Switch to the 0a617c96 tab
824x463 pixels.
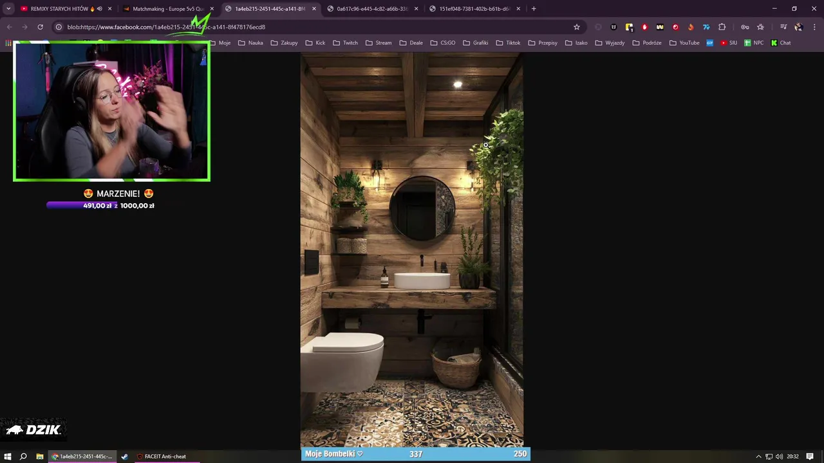pos(371,8)
